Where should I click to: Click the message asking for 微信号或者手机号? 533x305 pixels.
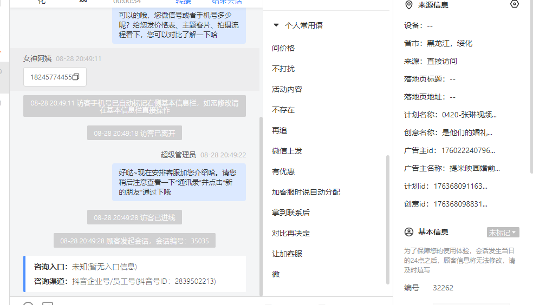click(179, 25)
